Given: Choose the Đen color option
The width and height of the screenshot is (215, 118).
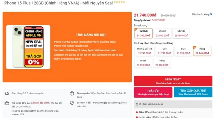Looking at the screenshot, I should click(165, 51).
